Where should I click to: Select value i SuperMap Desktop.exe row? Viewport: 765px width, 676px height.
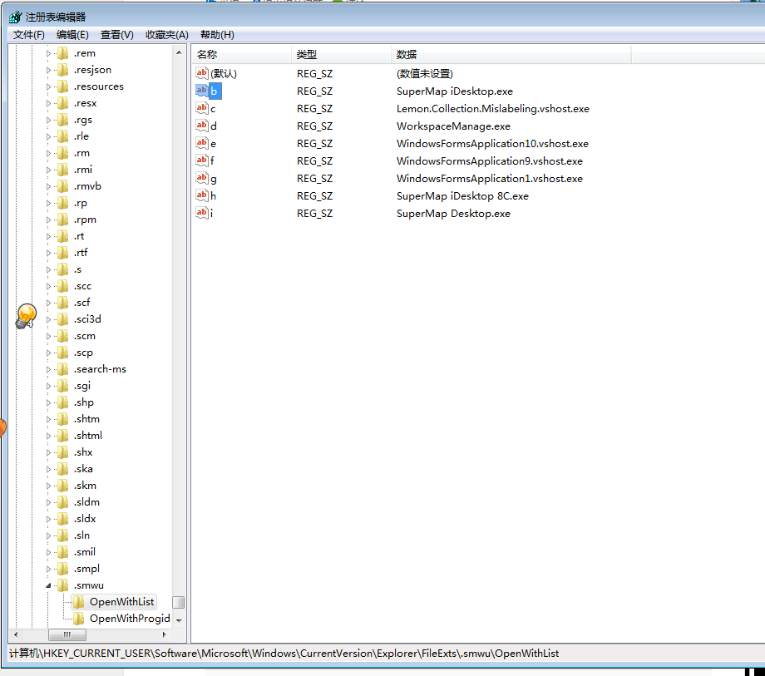click(x=453, y=214)
